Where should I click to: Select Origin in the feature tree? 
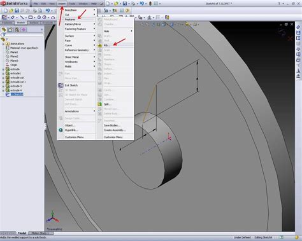pyautogui.click(x=14, y=65)
